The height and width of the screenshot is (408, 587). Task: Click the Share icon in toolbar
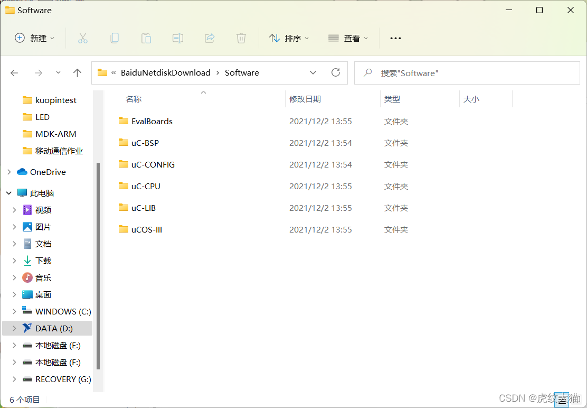coord(210,38)
